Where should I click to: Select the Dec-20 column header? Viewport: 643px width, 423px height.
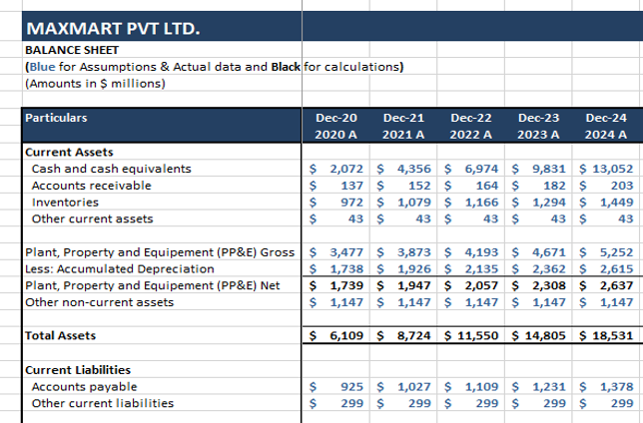(x=336, y=118)
